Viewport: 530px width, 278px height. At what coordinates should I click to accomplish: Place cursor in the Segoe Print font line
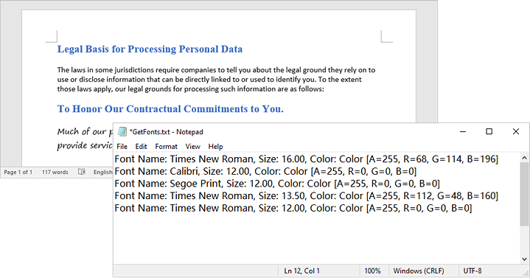point(277,184)
